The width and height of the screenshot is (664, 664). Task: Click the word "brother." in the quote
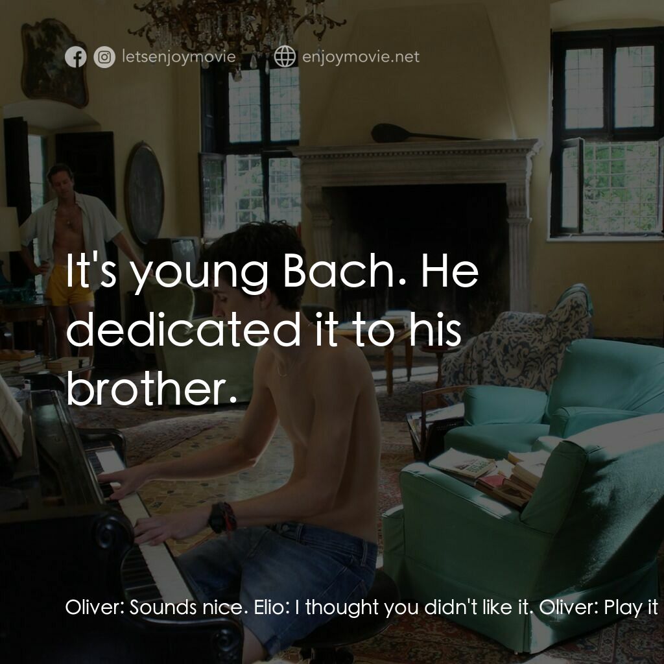pyautogui.click(x=151, y=389)
